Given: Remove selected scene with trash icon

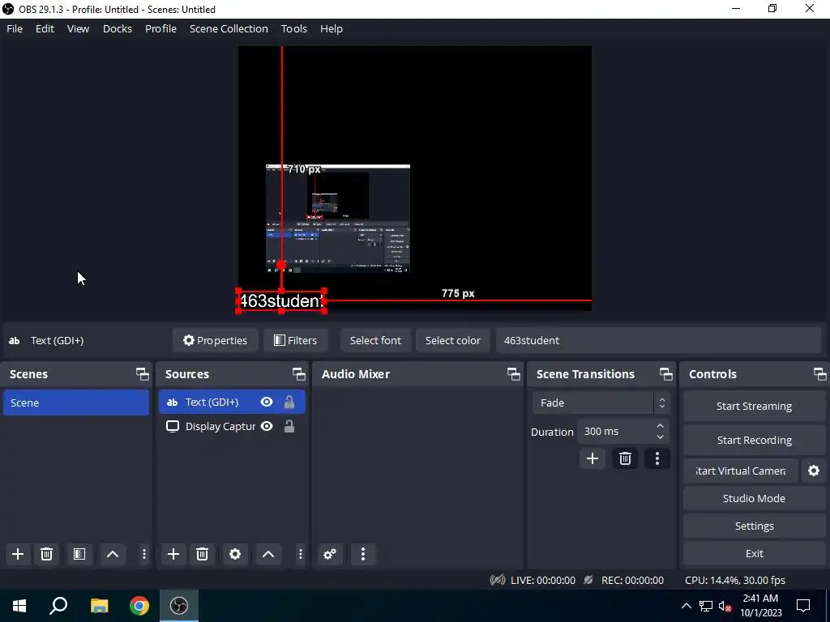Looking at the screenshot, I should pos(46,554).
